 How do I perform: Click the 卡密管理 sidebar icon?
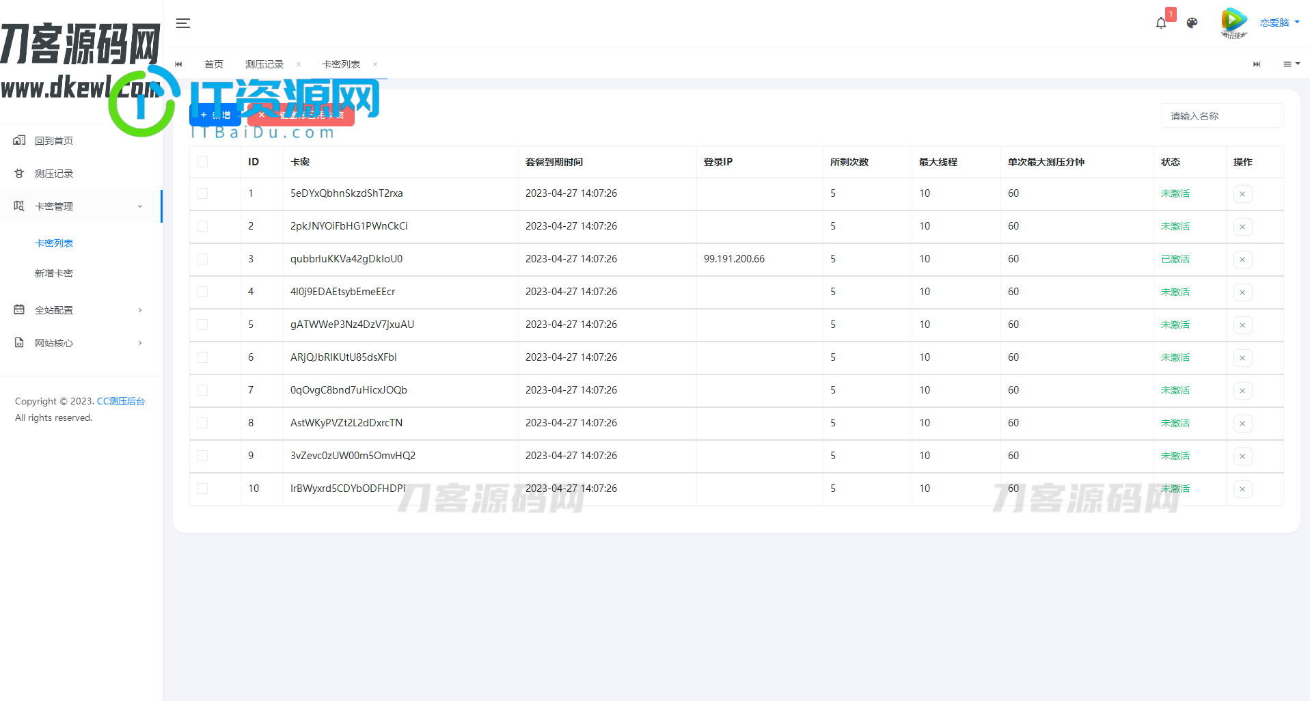point(19,206)
